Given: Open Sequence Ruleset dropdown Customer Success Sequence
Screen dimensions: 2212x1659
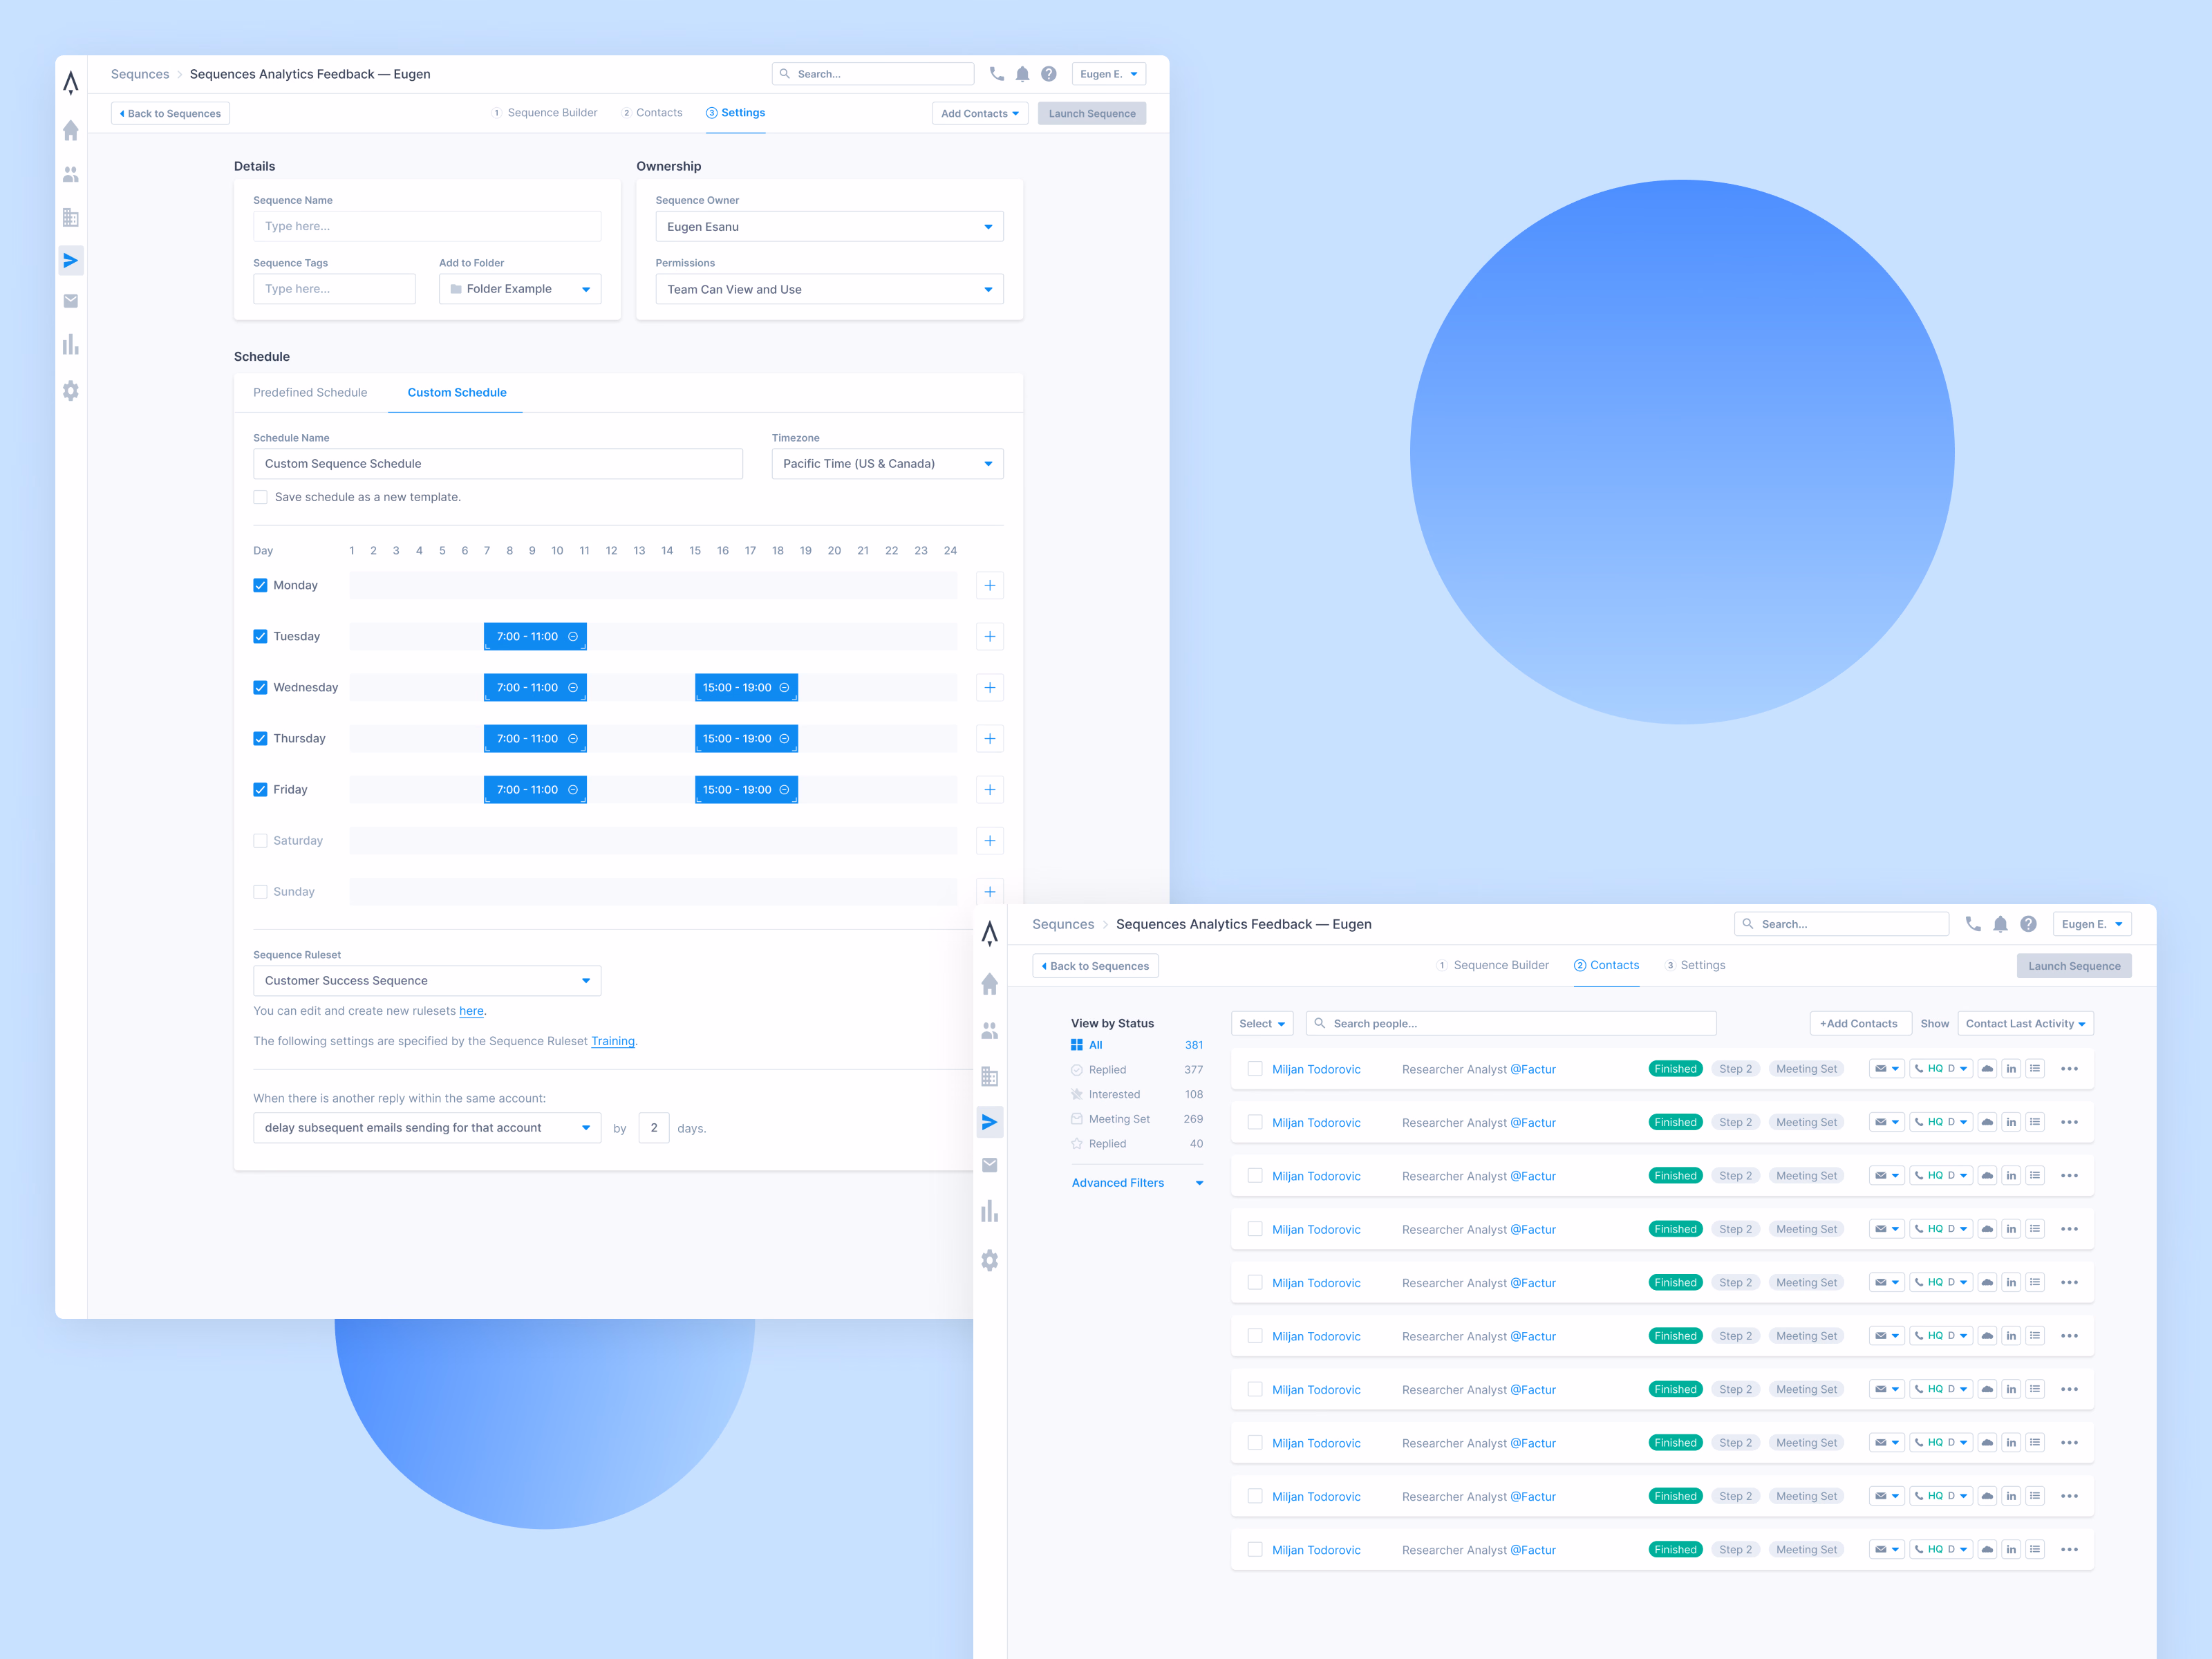Looking at the screenshot, I should [427, 980].
